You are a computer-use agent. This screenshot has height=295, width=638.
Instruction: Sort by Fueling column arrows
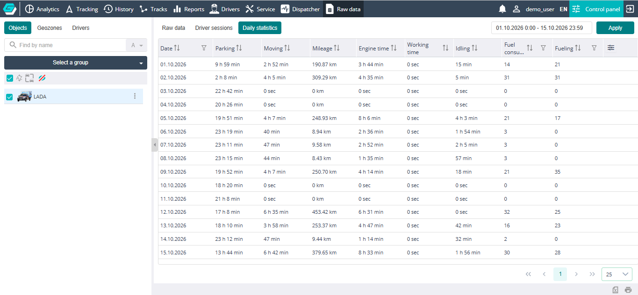pyautogui.click(x=578, y=48)
